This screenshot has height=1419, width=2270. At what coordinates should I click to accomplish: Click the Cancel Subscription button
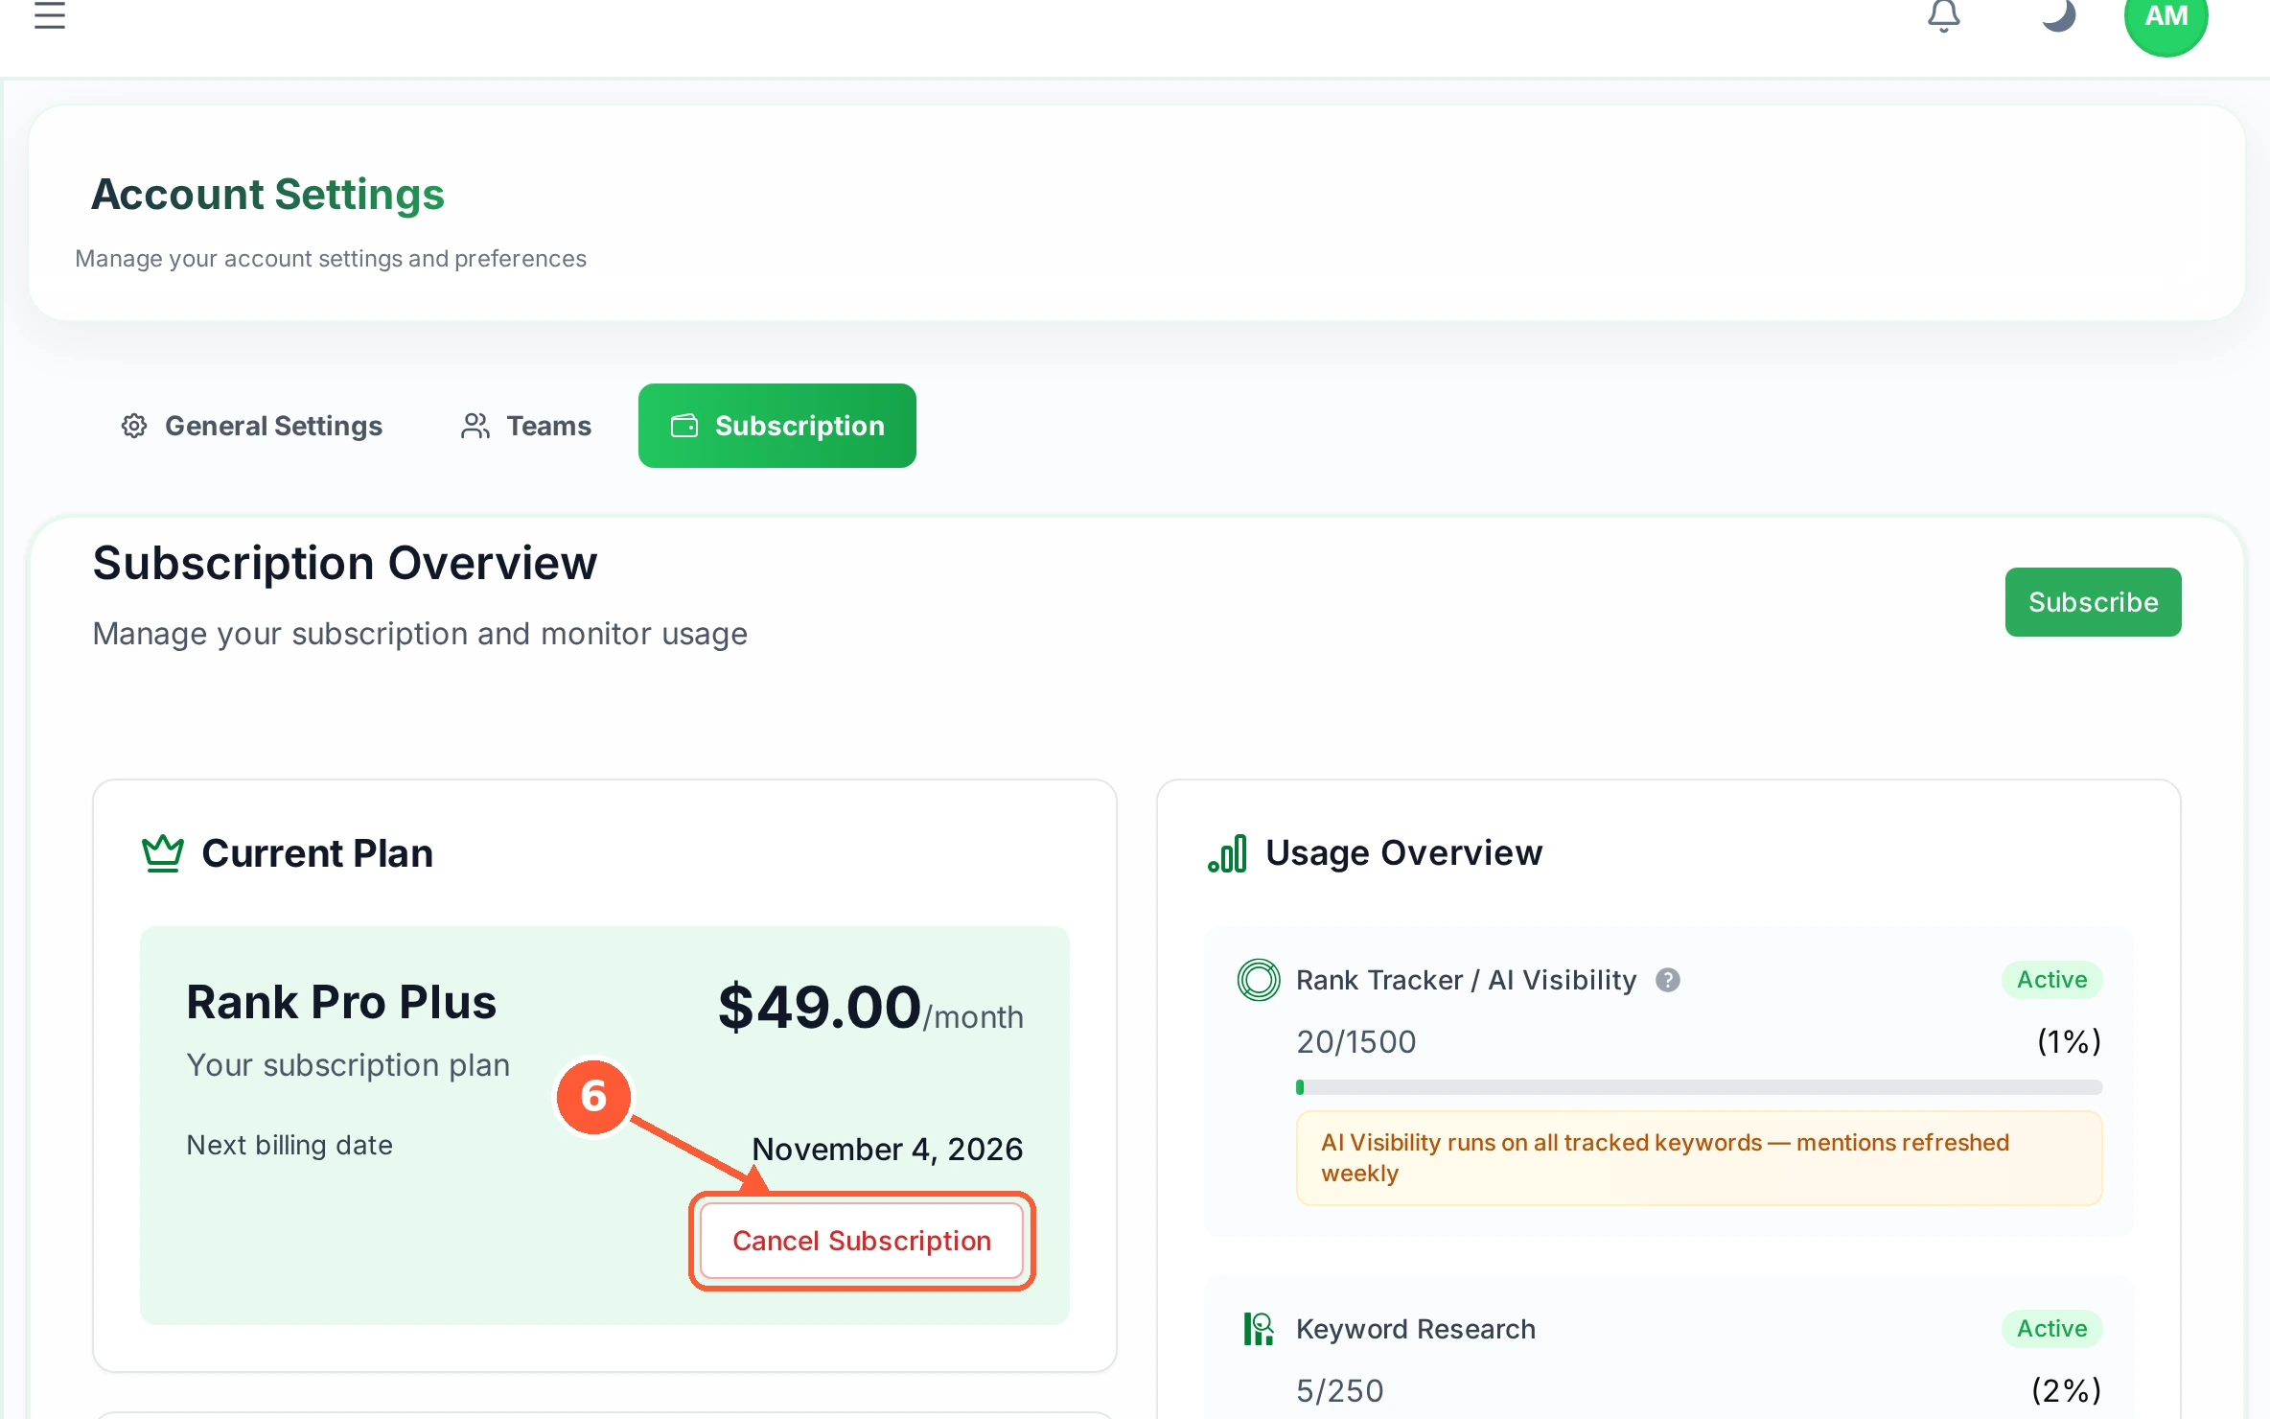[x=862, y=1241]
